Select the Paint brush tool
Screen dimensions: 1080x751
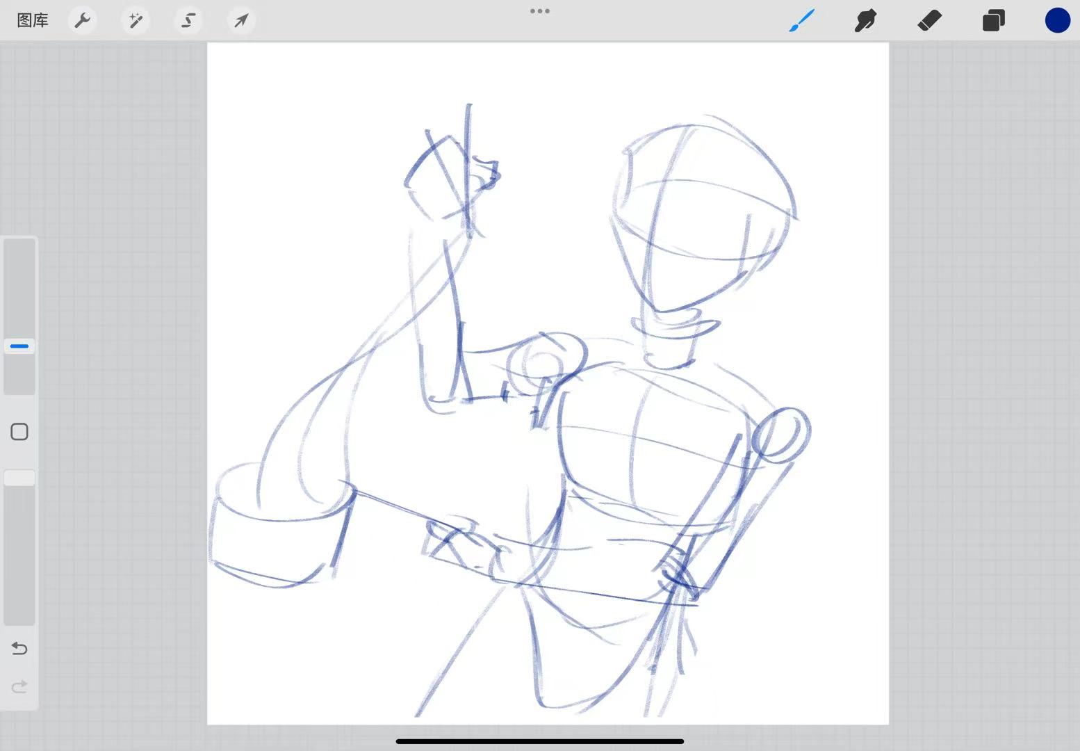(801, 20)
